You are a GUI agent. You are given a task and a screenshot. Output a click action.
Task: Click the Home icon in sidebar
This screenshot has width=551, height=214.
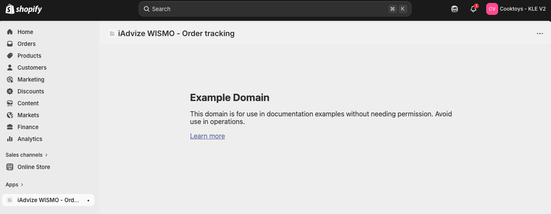10,32
